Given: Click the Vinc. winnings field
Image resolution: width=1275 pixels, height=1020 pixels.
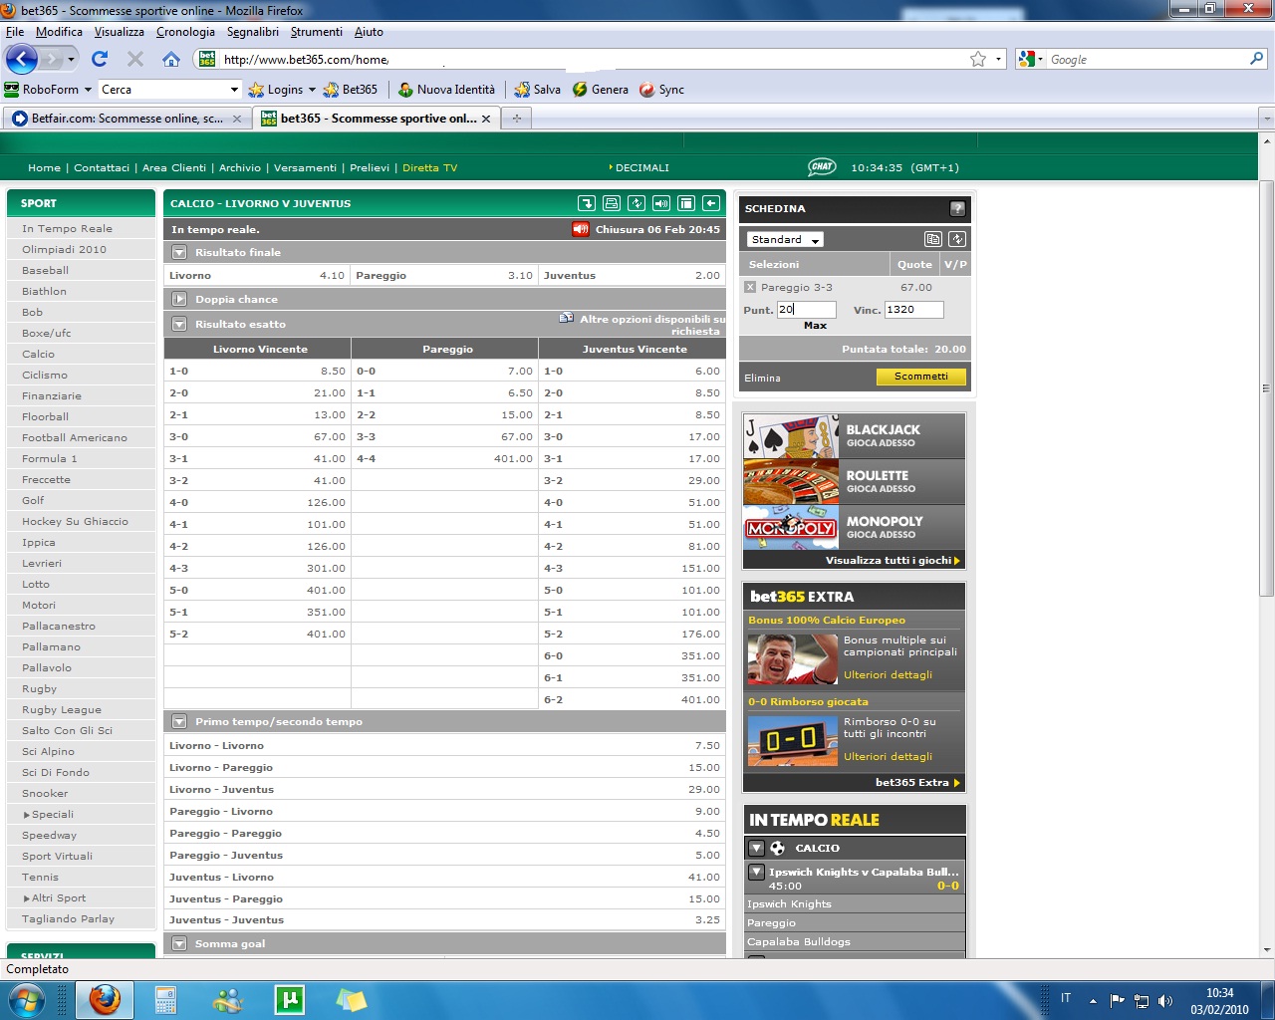Looking at the screenshot, I should (913, 310).
